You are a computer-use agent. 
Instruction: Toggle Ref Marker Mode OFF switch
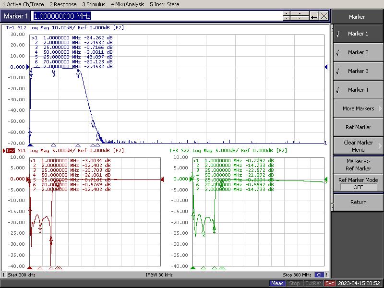[x=358, y=187]
